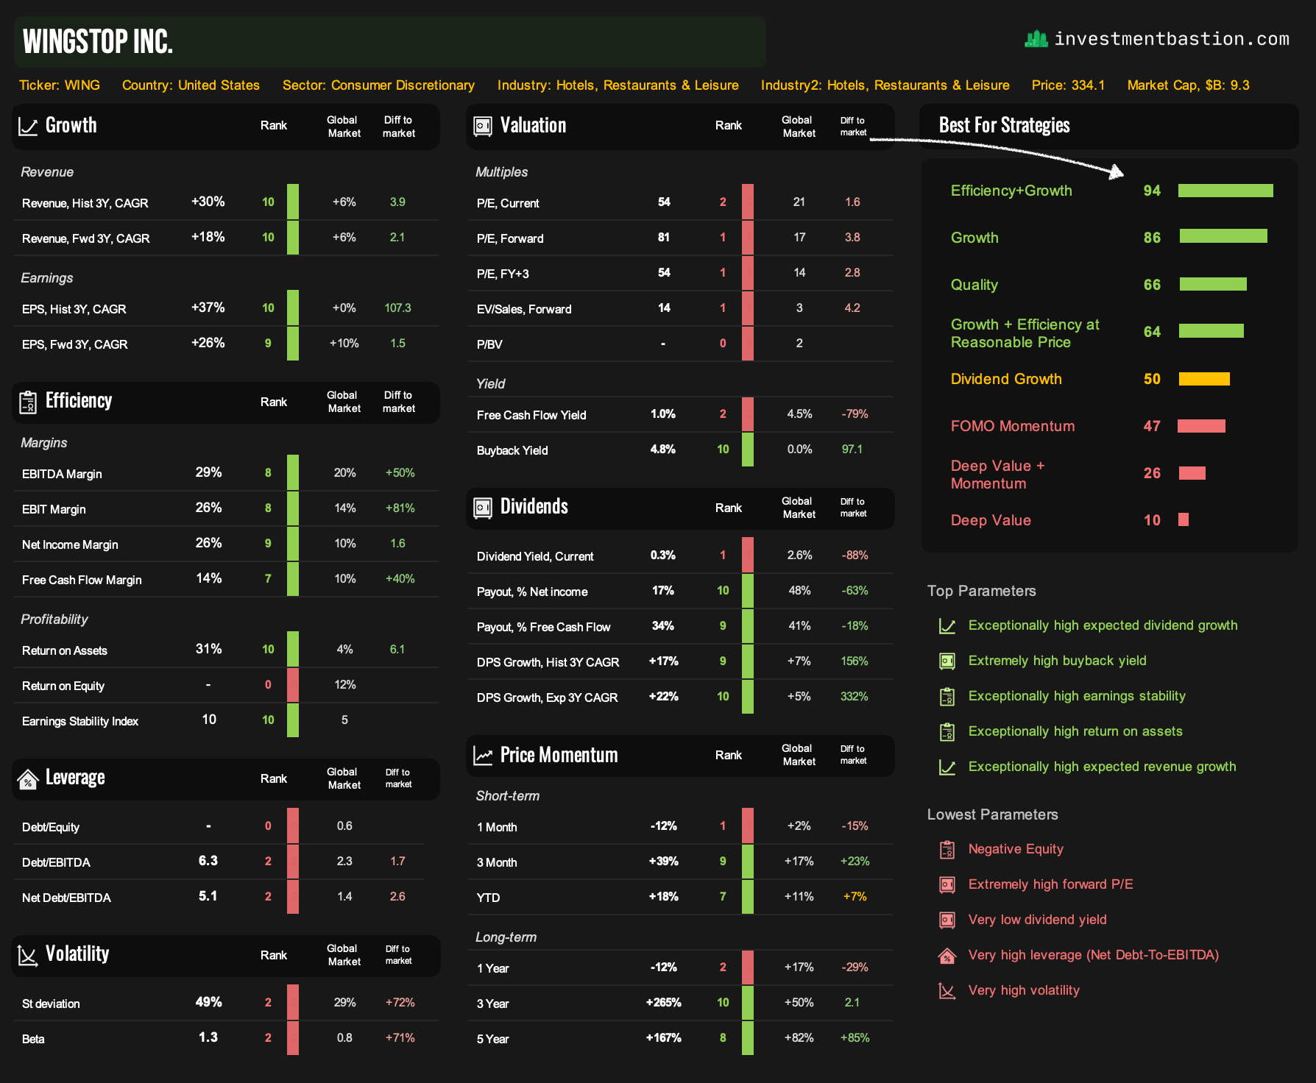This screenshot has width=1316, height=1083.
Task: Click the EPS, Fwd 3Y, CAGR row label
Action: [75, 344]
